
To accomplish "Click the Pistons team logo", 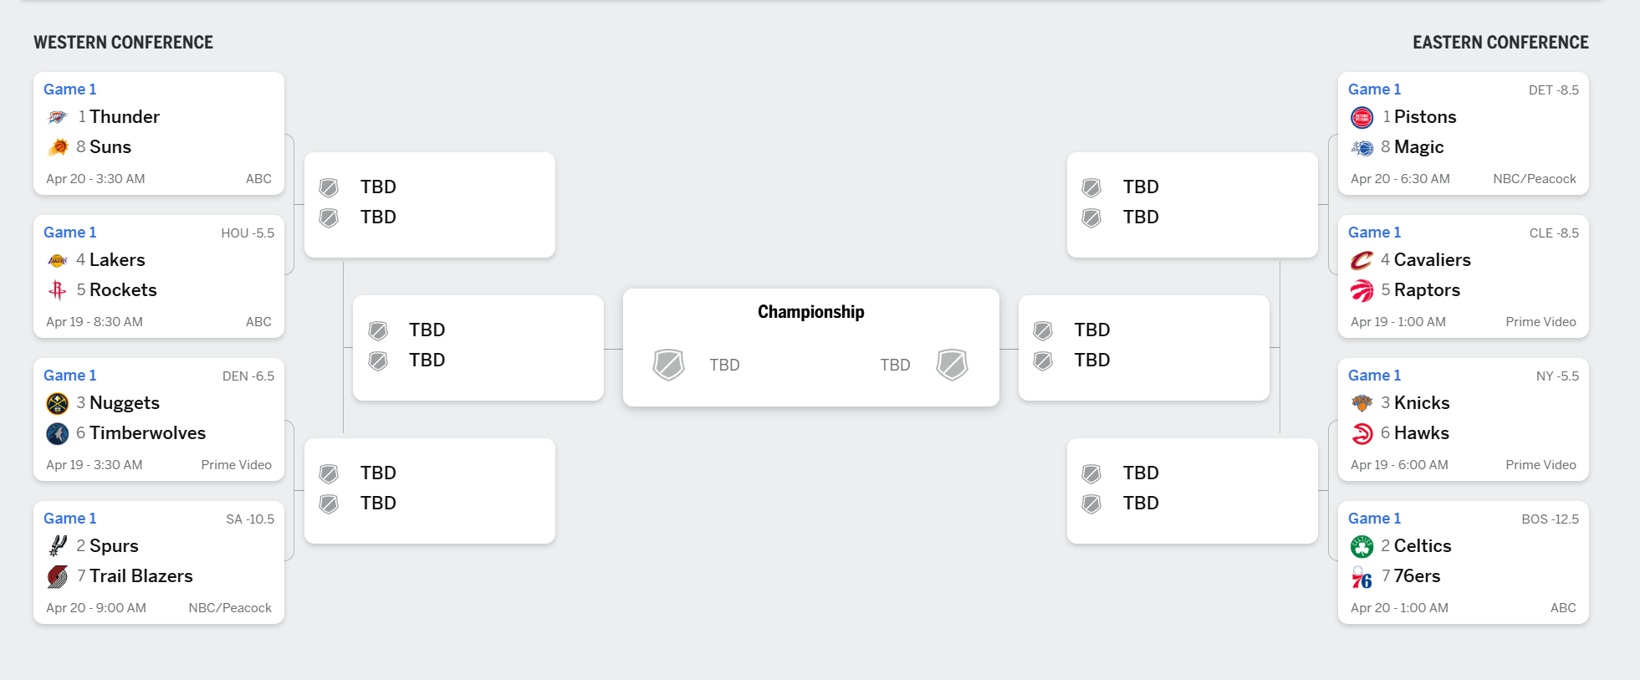I will coord(1362,117).
